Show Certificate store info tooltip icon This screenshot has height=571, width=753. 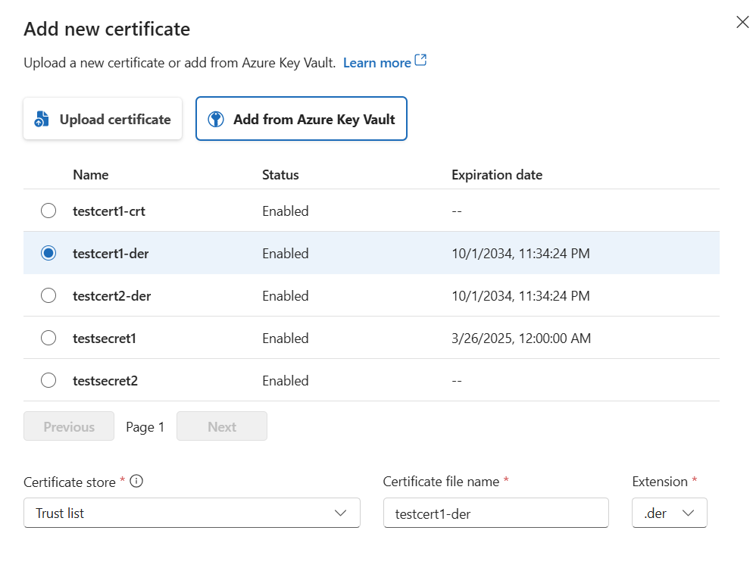tap(136, 481)
